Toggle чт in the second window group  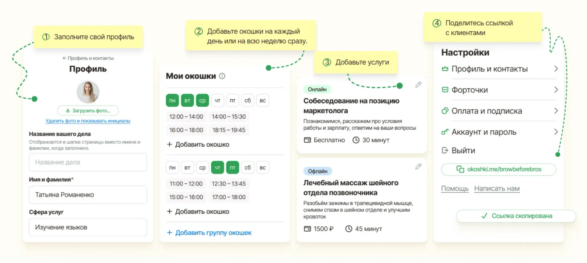[x=217, y=168]
